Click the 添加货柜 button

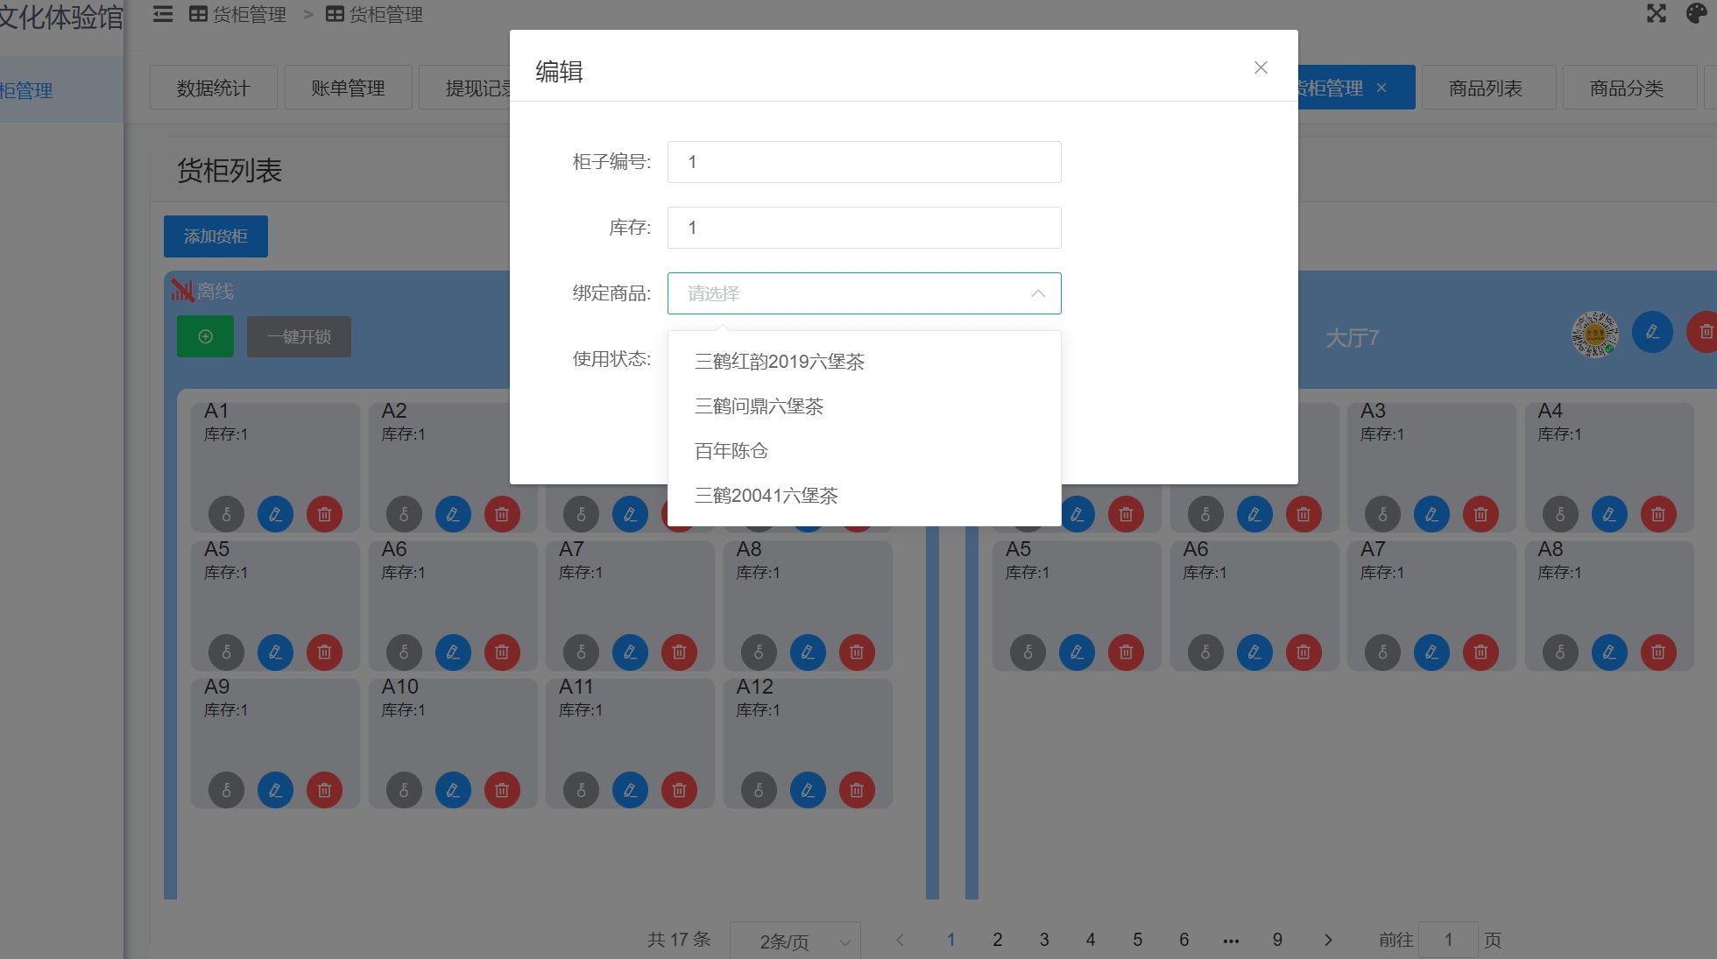click(x=216, y=236)
